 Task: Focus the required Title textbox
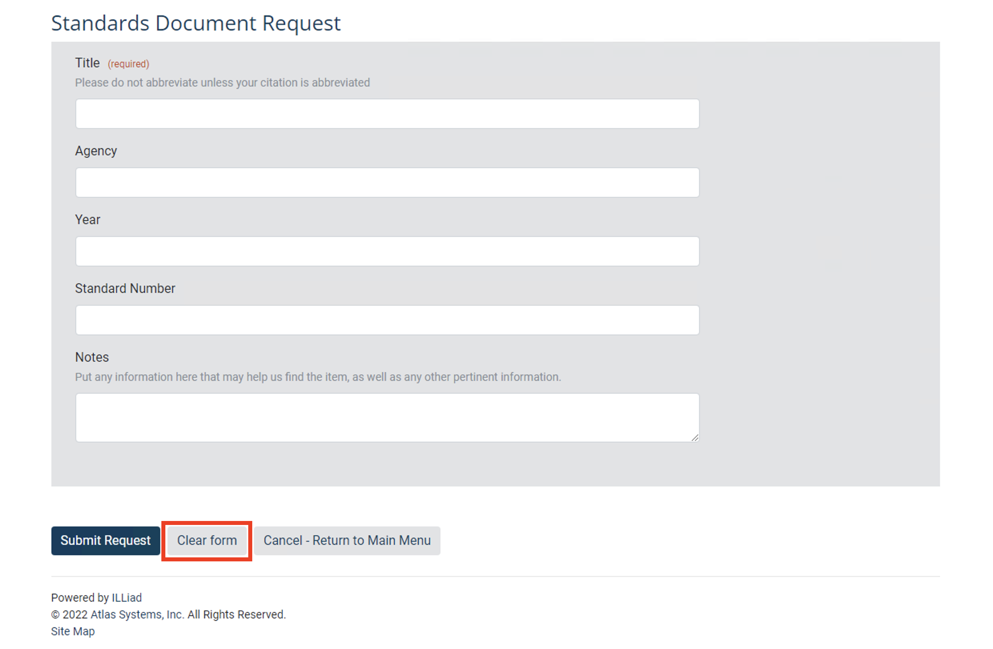(387, 113)
